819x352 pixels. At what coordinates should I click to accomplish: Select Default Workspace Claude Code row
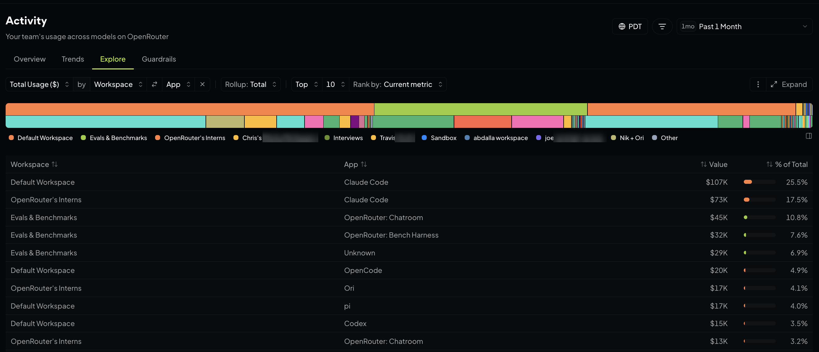click(409, 182)
